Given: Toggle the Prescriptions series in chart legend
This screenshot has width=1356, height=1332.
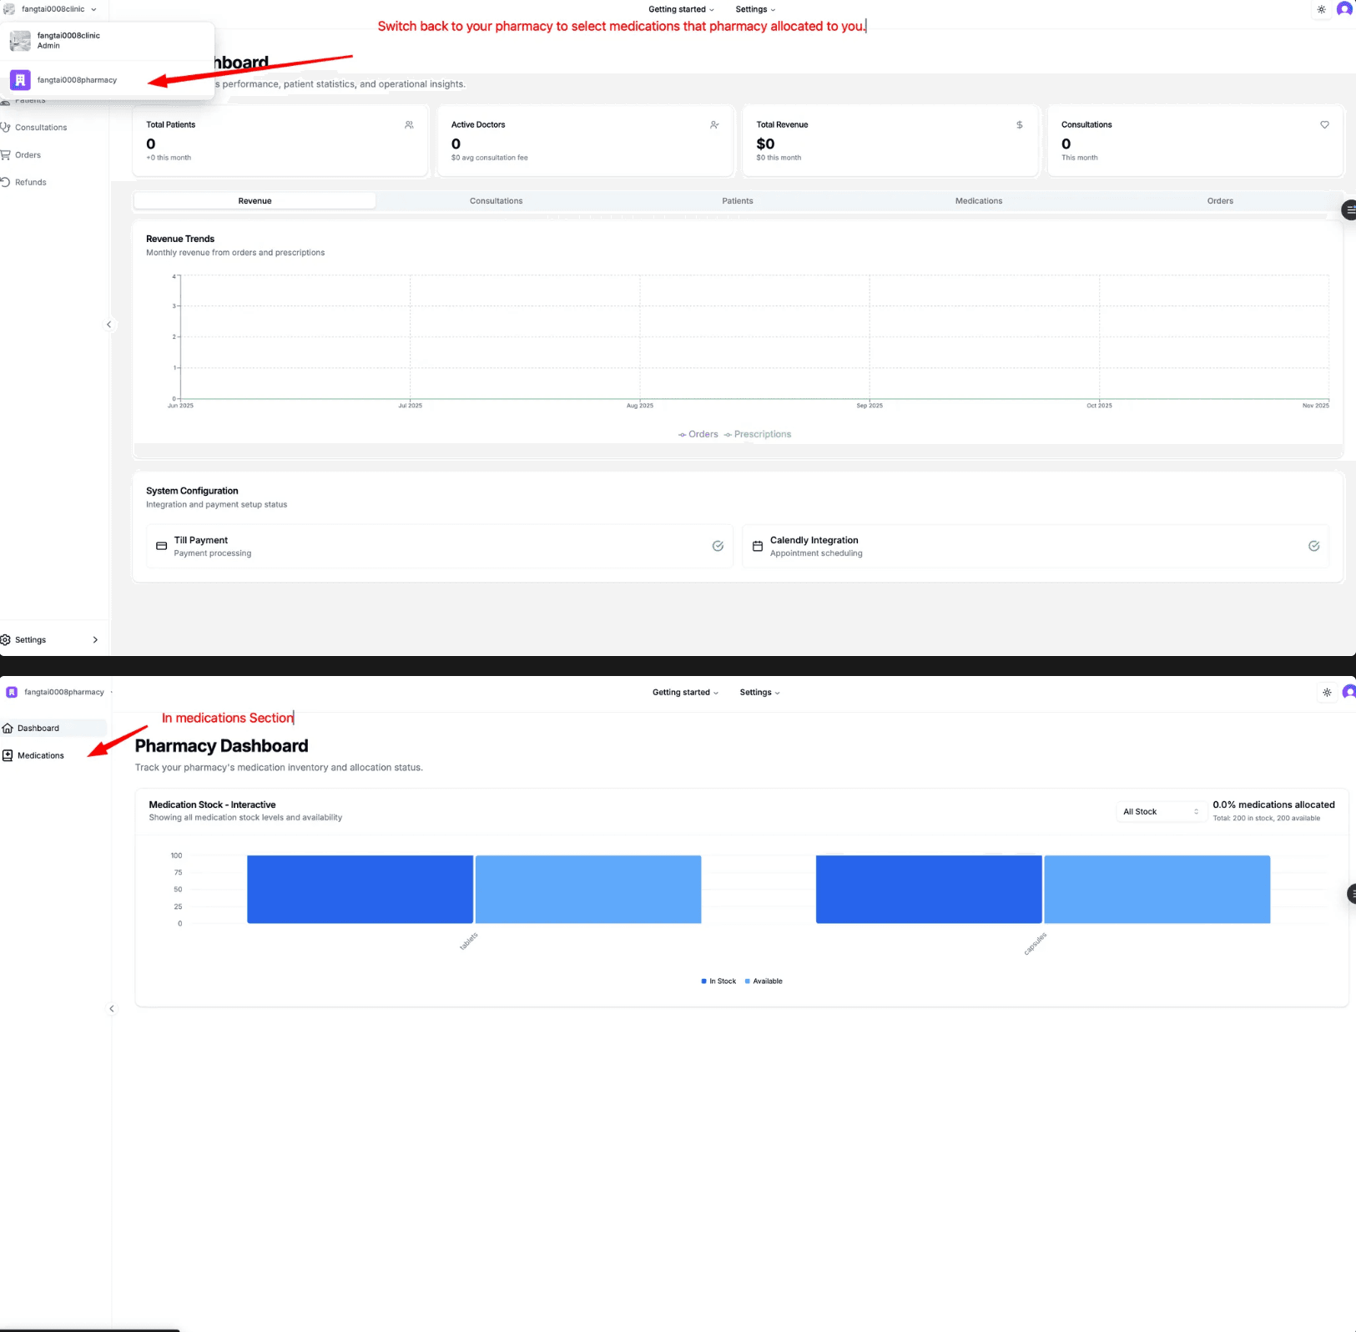Looking at the screenshot, I should tap(758, 435).
